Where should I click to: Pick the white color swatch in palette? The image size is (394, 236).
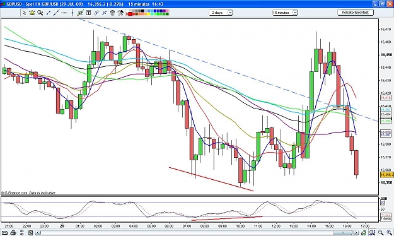click(x=127, y=11)
